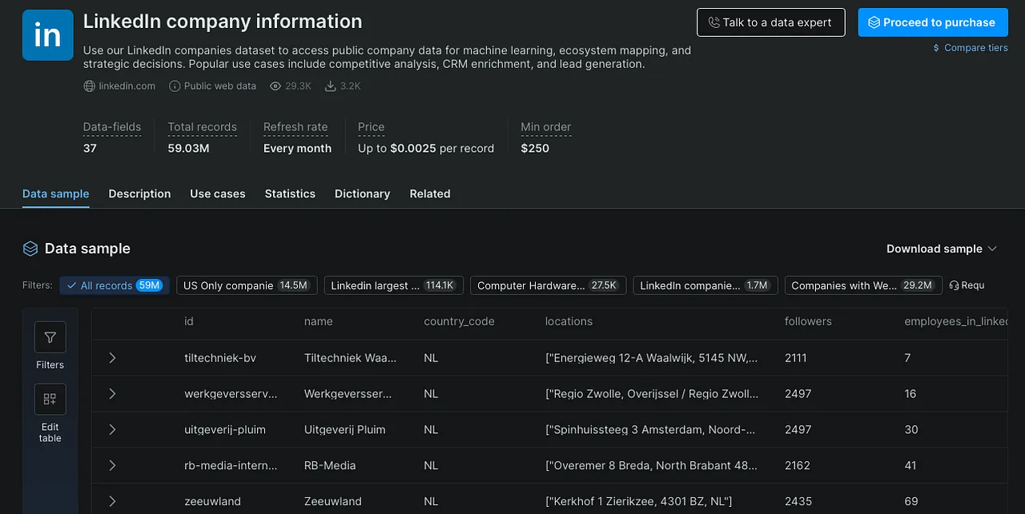Select the US Only companies filter chip
This screenshot has width=1025, height=514.
point(247,285)
